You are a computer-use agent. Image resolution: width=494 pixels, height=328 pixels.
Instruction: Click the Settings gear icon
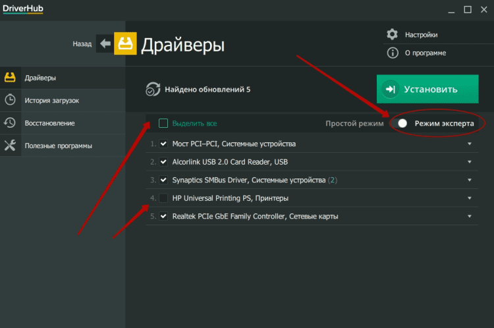[x=393, y=34]
